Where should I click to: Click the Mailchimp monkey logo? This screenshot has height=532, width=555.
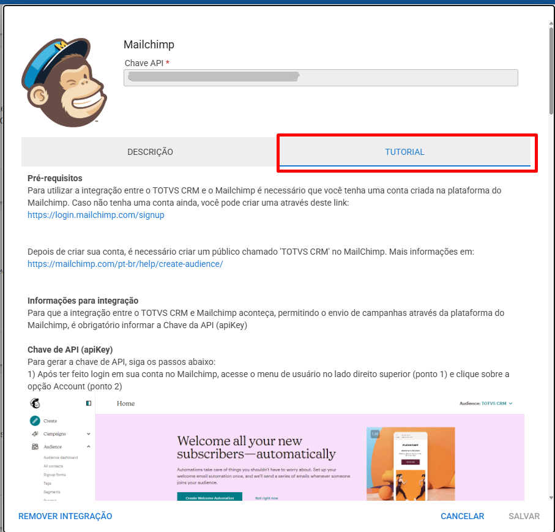coord(64,82)
